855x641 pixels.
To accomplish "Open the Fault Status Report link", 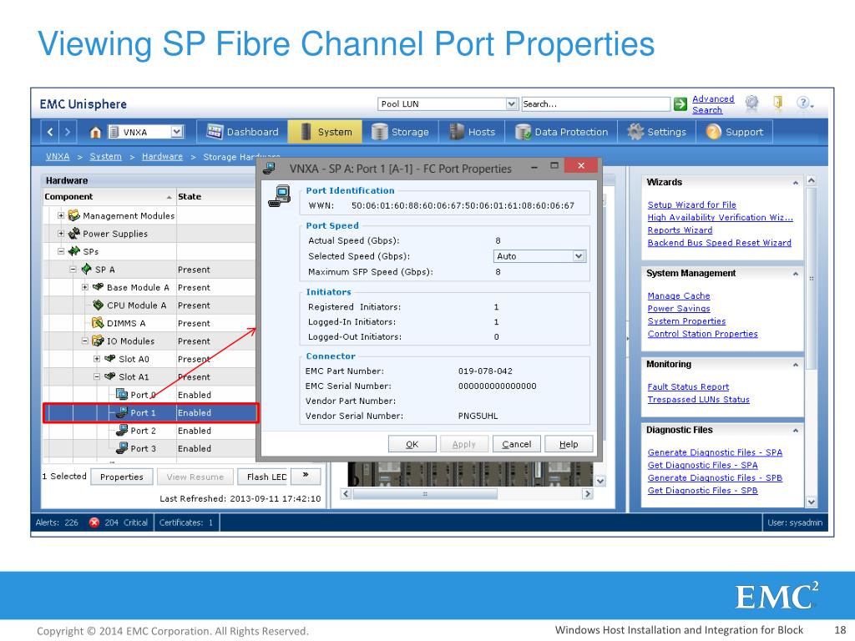I will pyautogui.click(x=688, y=387).
